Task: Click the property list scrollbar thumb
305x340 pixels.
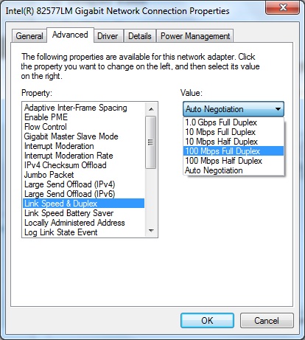Action: pyautogui.click(x=151, y=142)
